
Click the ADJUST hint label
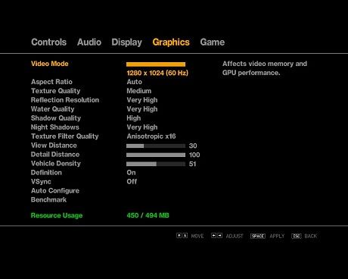(235, 236)
